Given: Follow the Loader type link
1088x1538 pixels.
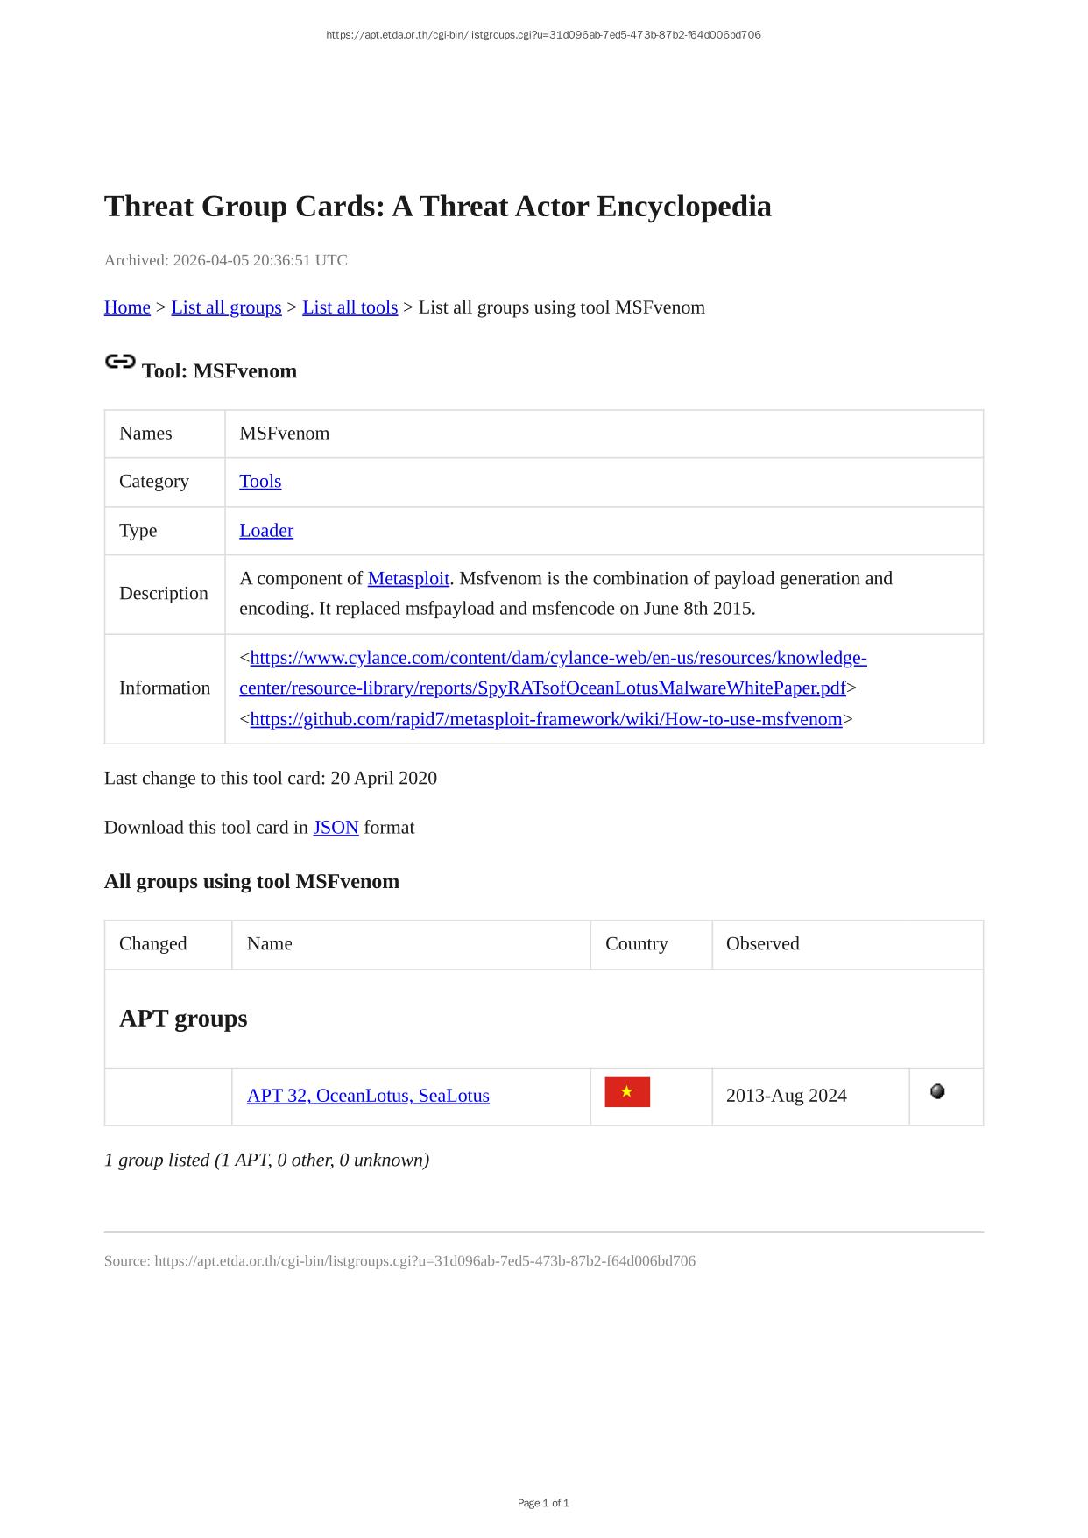Looking at the screenshot, I should pyautogui.click(x=266, y=531).
